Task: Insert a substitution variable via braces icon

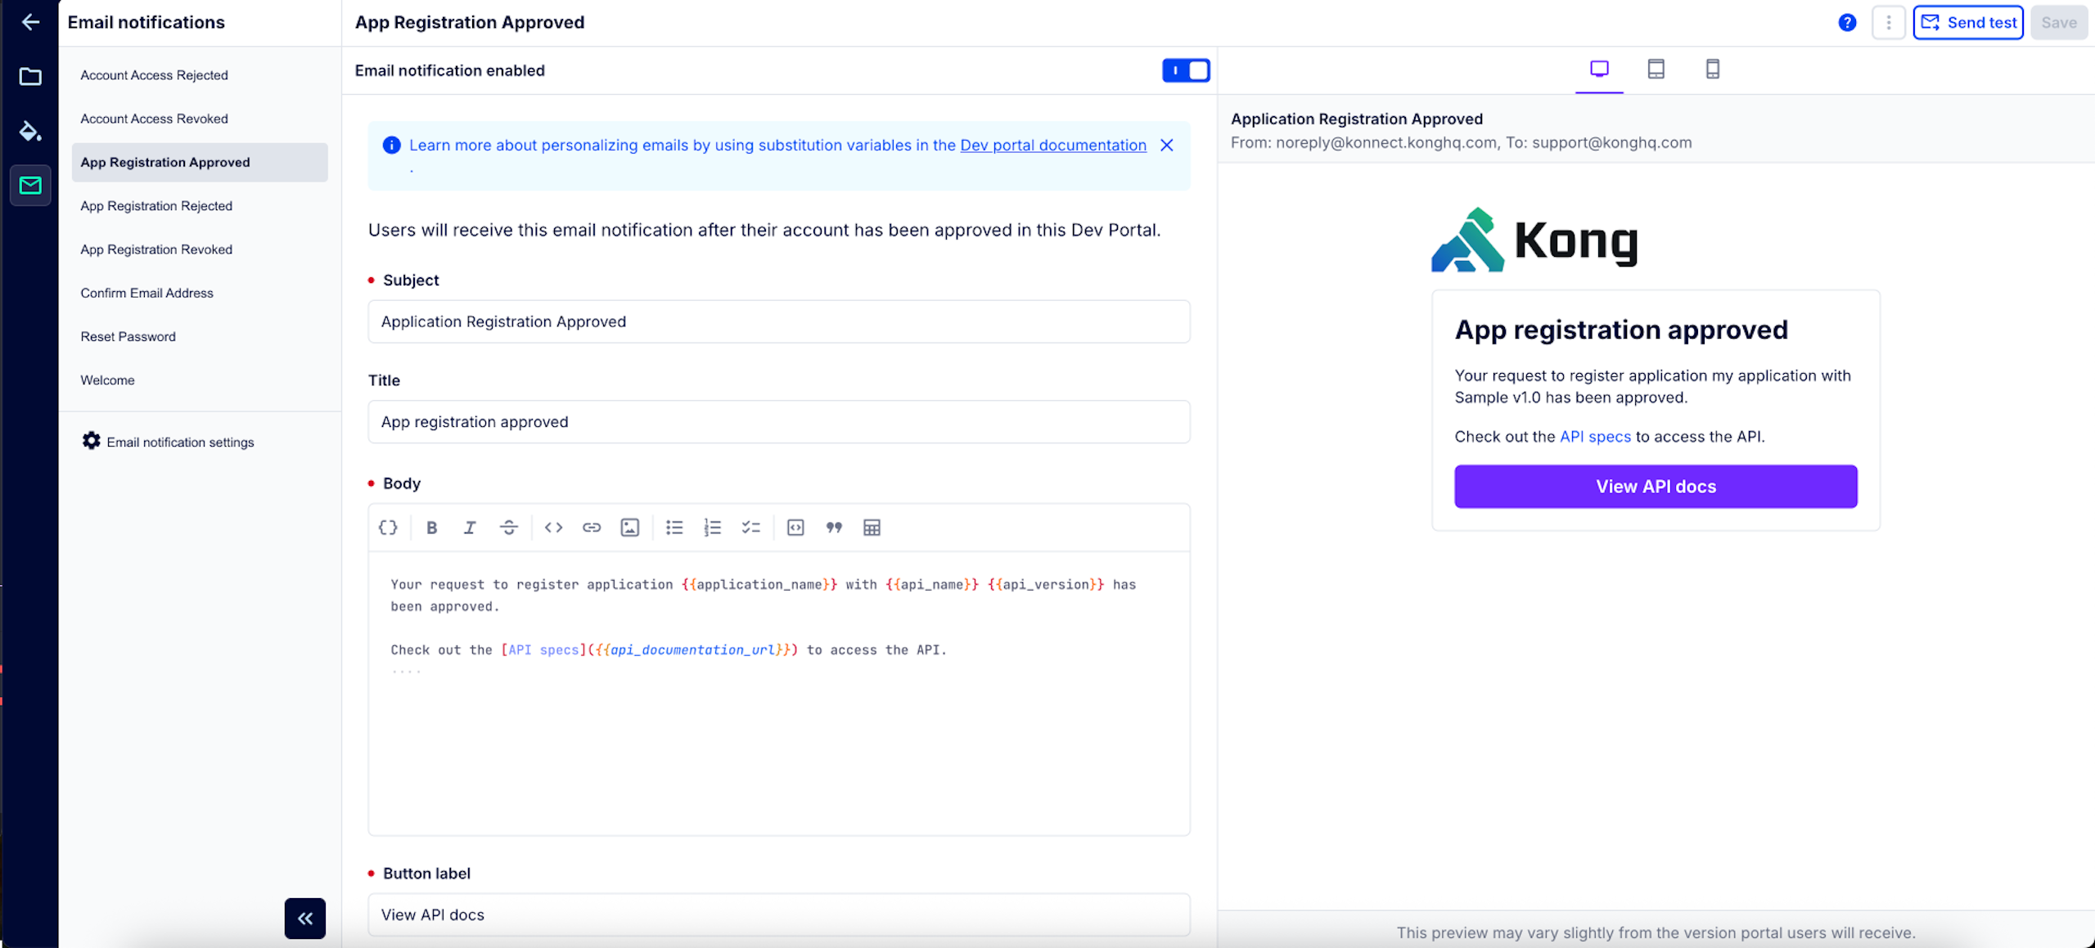Action: click(x=388, y=528)
